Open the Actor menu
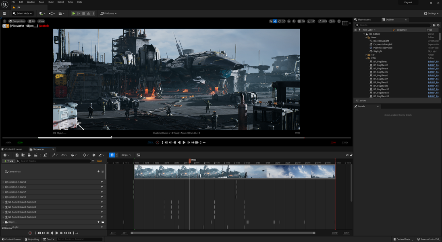Screen dimensions: 442x242 click(x=70, y=2)
